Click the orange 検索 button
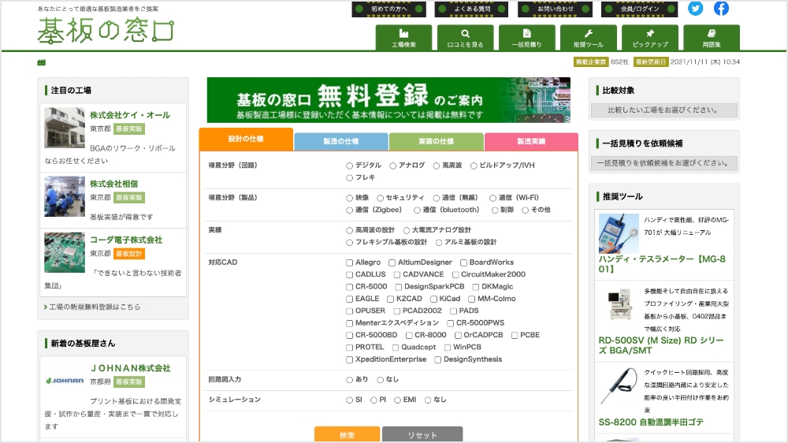This screenshot has width=788, height=443. 347,434
